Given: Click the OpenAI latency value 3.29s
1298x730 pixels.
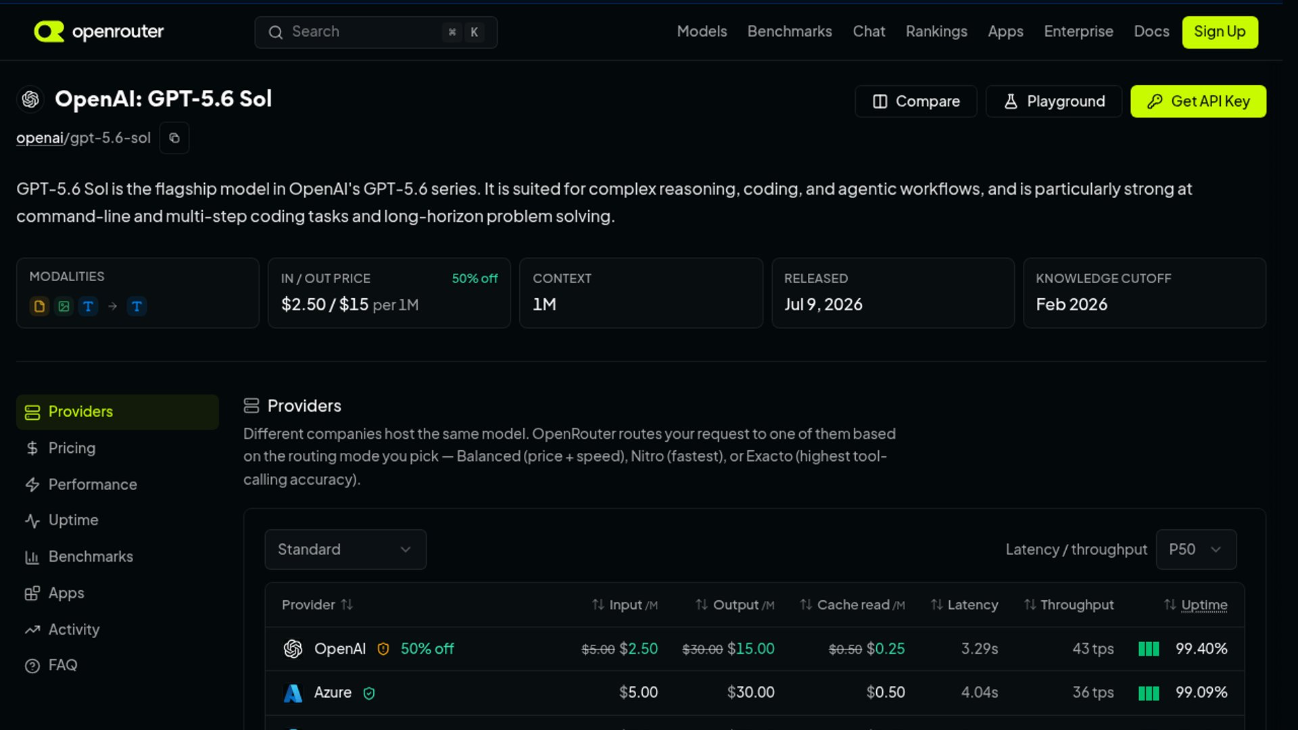Looking at the screenshot, I should tap(980, 649).
